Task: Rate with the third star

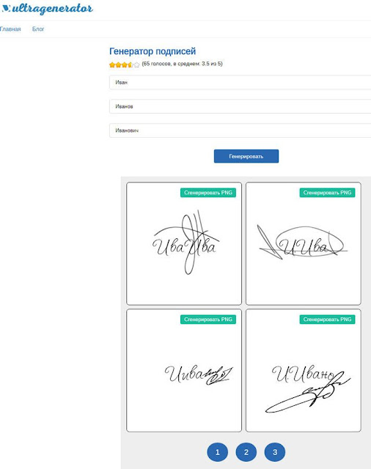Action: click(125, 64)
